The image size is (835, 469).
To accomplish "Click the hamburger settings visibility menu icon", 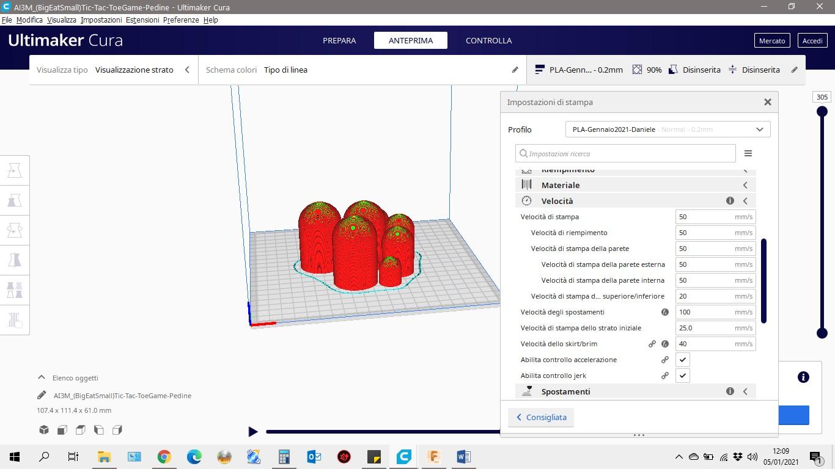I will tap(748, 153).
